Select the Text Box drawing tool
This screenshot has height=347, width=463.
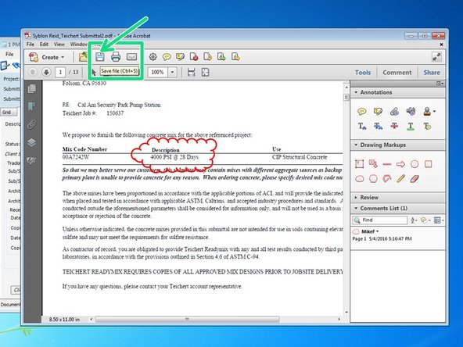[x=359, y=164]
